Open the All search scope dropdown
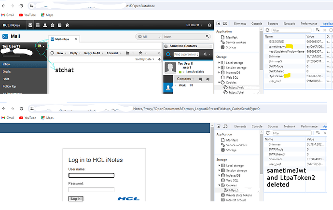333x210 pixels. pos(149,37)
